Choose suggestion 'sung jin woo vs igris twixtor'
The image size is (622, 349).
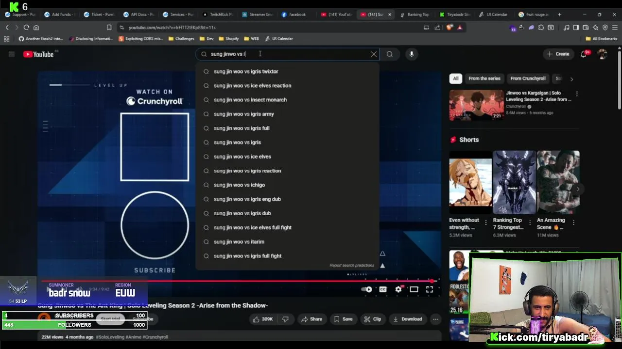click(x=287, y=71)
